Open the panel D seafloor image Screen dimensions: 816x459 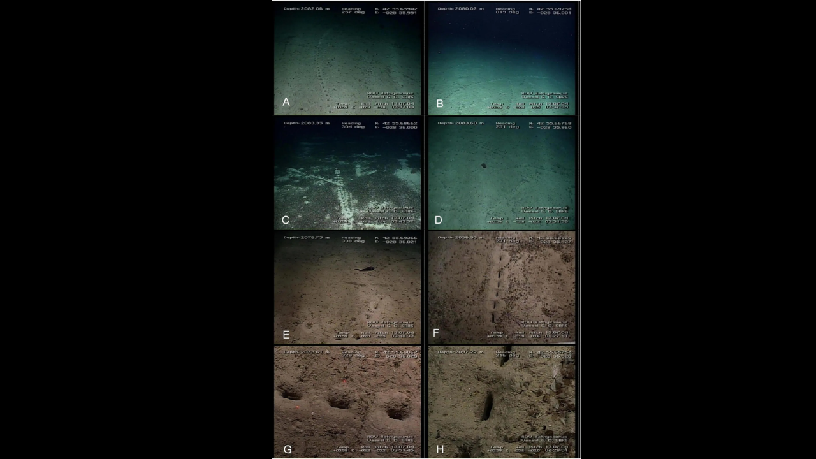[x=501, y=173]
